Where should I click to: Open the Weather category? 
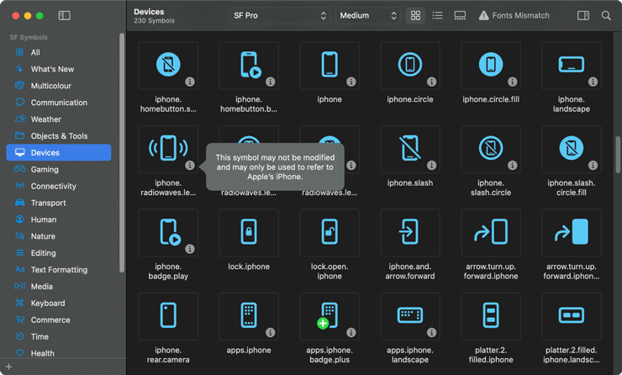(x=59, y=119)
